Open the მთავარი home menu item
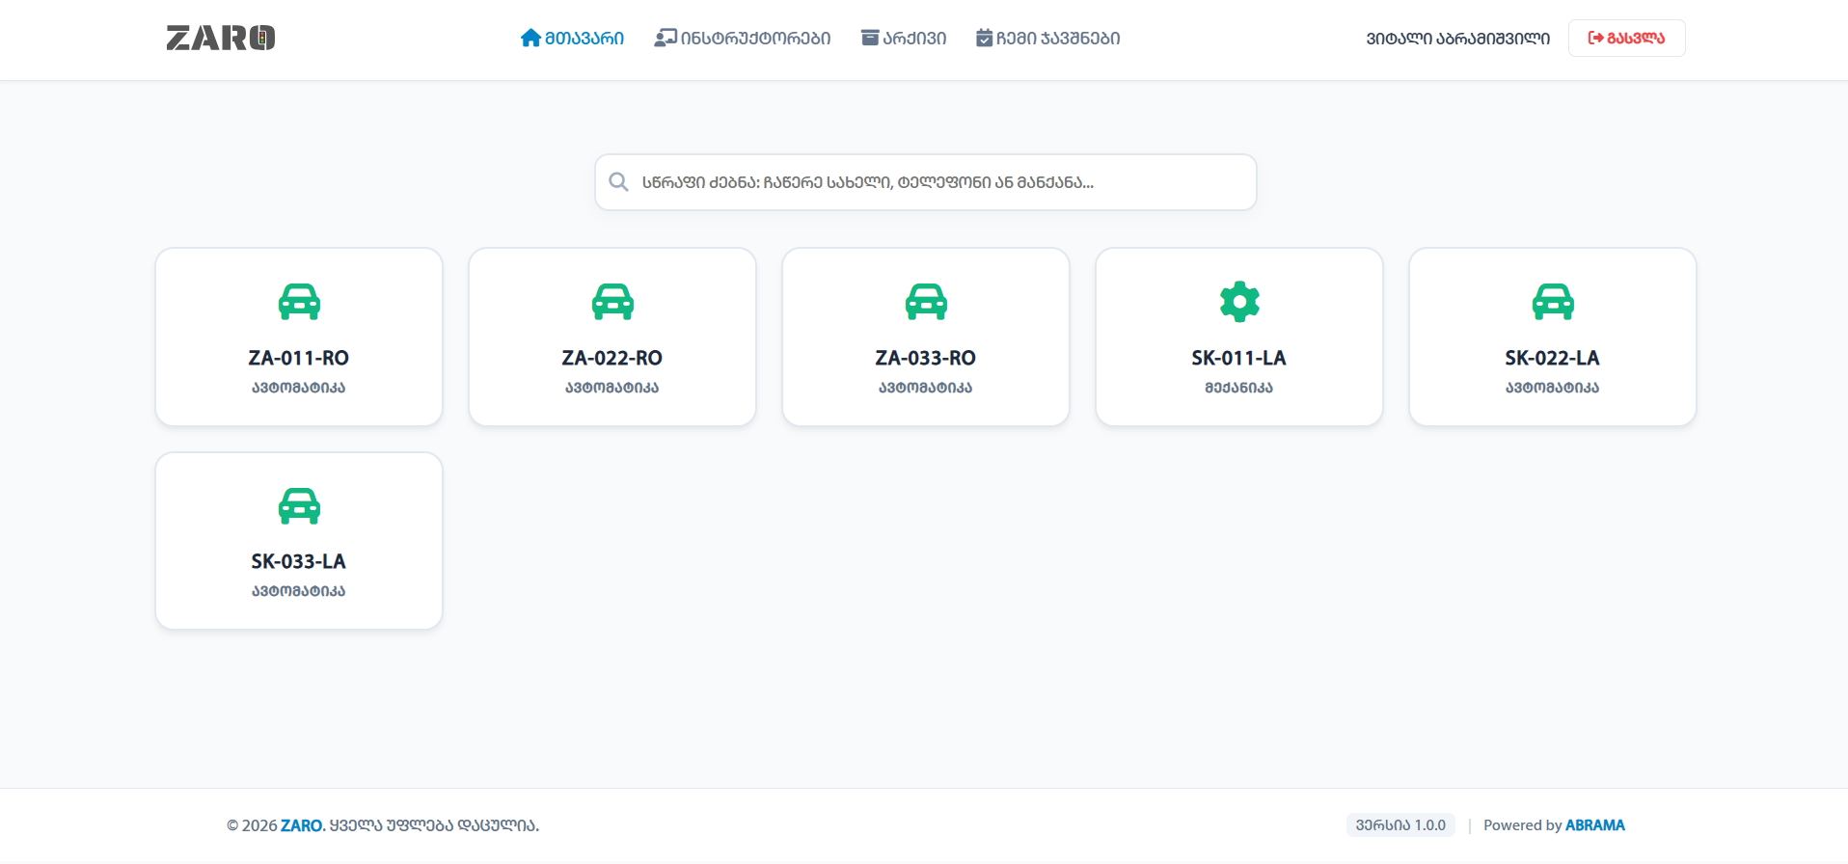The height and width of the screenshot is (864, 1848). pyautogui.click(x=572, y=38)
